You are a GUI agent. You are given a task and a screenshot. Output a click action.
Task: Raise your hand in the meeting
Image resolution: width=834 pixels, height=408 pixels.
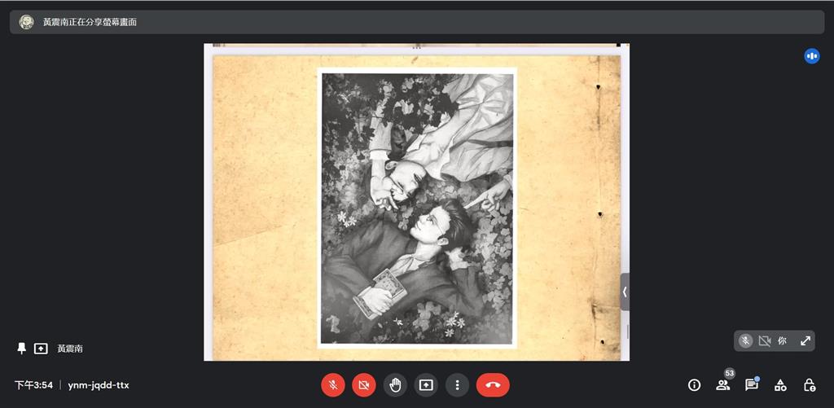pos(395,385)
